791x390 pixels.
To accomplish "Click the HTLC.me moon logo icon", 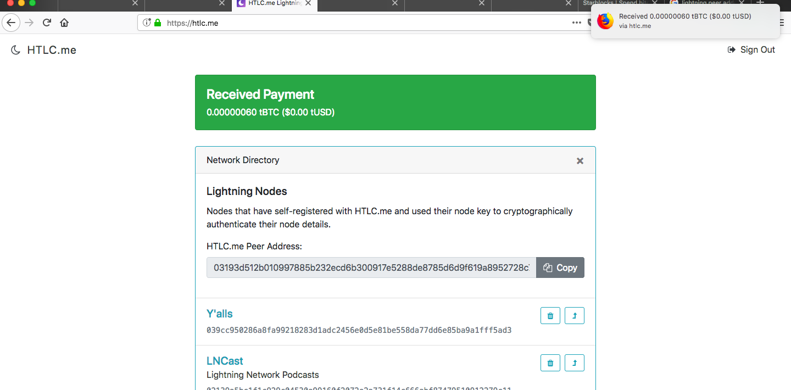I will pyautogui.click(x=16, y=50).
